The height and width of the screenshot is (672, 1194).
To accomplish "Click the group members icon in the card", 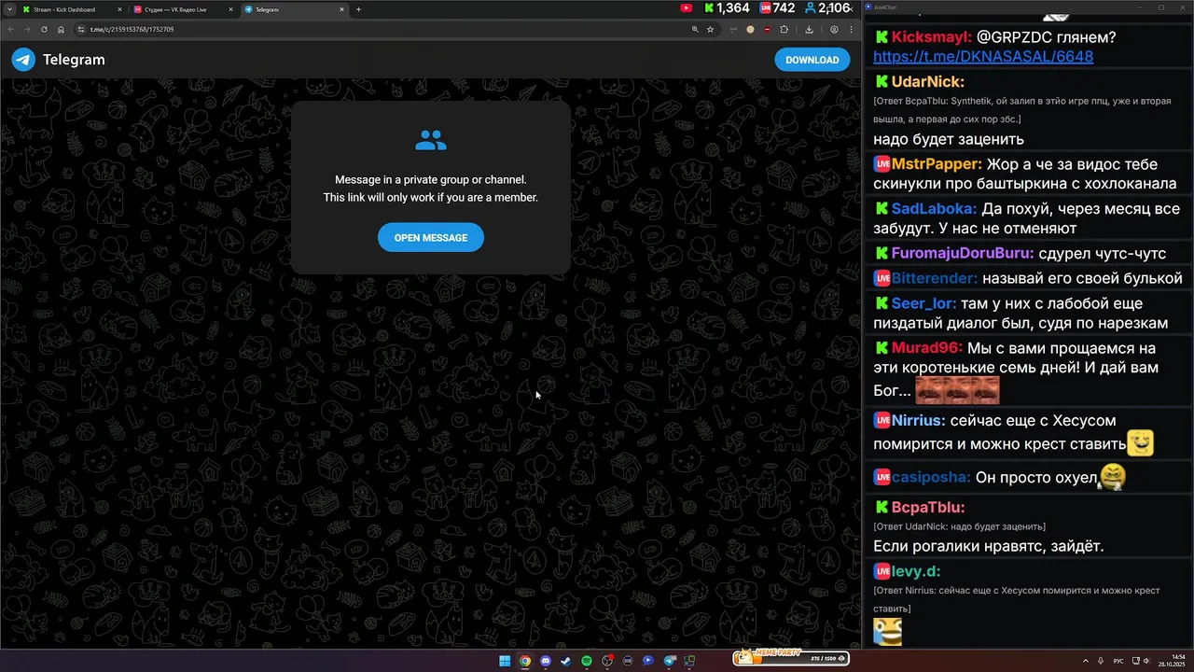I will click(x=431, y=141).
